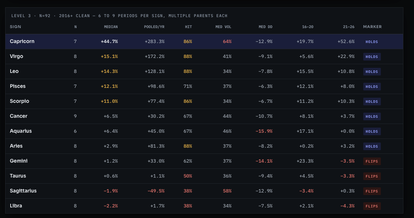Click FLIPS badge in Gemini row
The width and height of the screenshot is (414, 218).
click(372, 161)
